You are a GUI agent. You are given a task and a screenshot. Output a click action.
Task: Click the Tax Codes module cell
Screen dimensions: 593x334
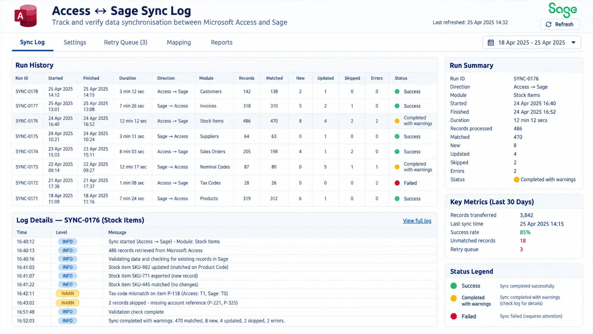[x=210, y=183]
